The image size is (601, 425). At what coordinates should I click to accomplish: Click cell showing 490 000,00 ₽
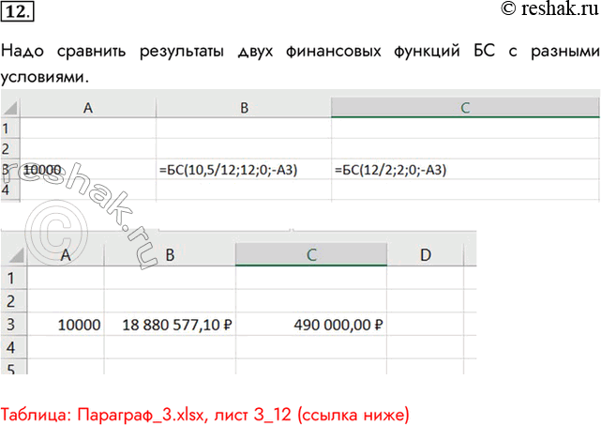(311, 325)
